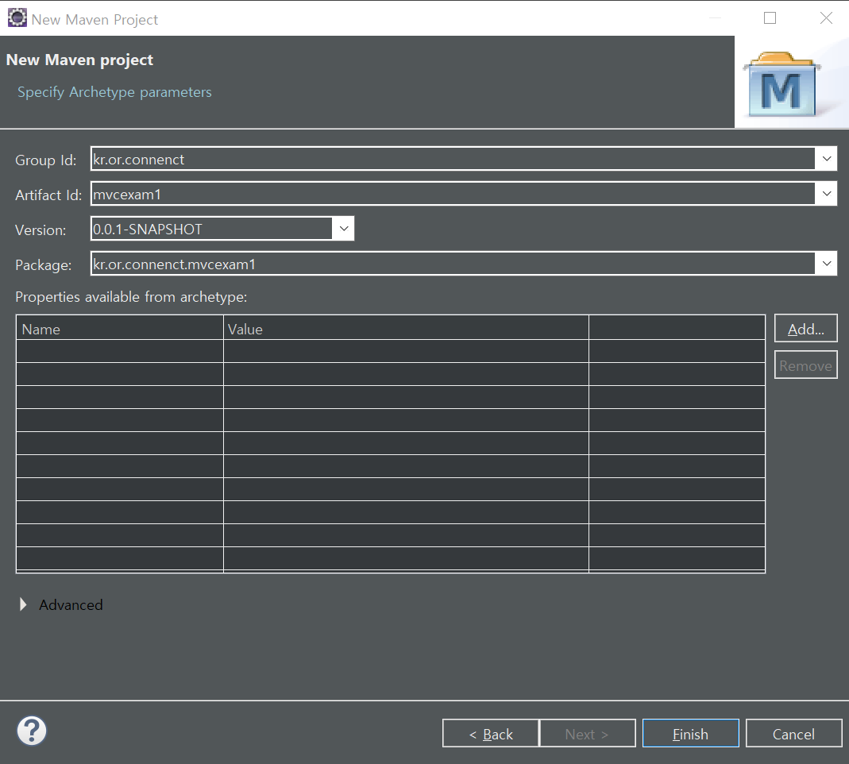The height and width of the screenshot is (764, 849).
Task: Click the Eclipse icon in the title bar
Action: [17, 17]
